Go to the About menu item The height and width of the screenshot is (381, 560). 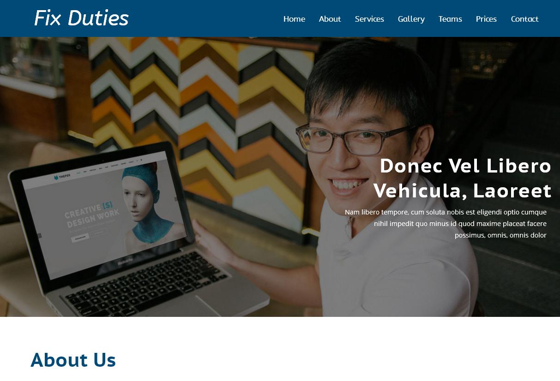click(330, 19)
